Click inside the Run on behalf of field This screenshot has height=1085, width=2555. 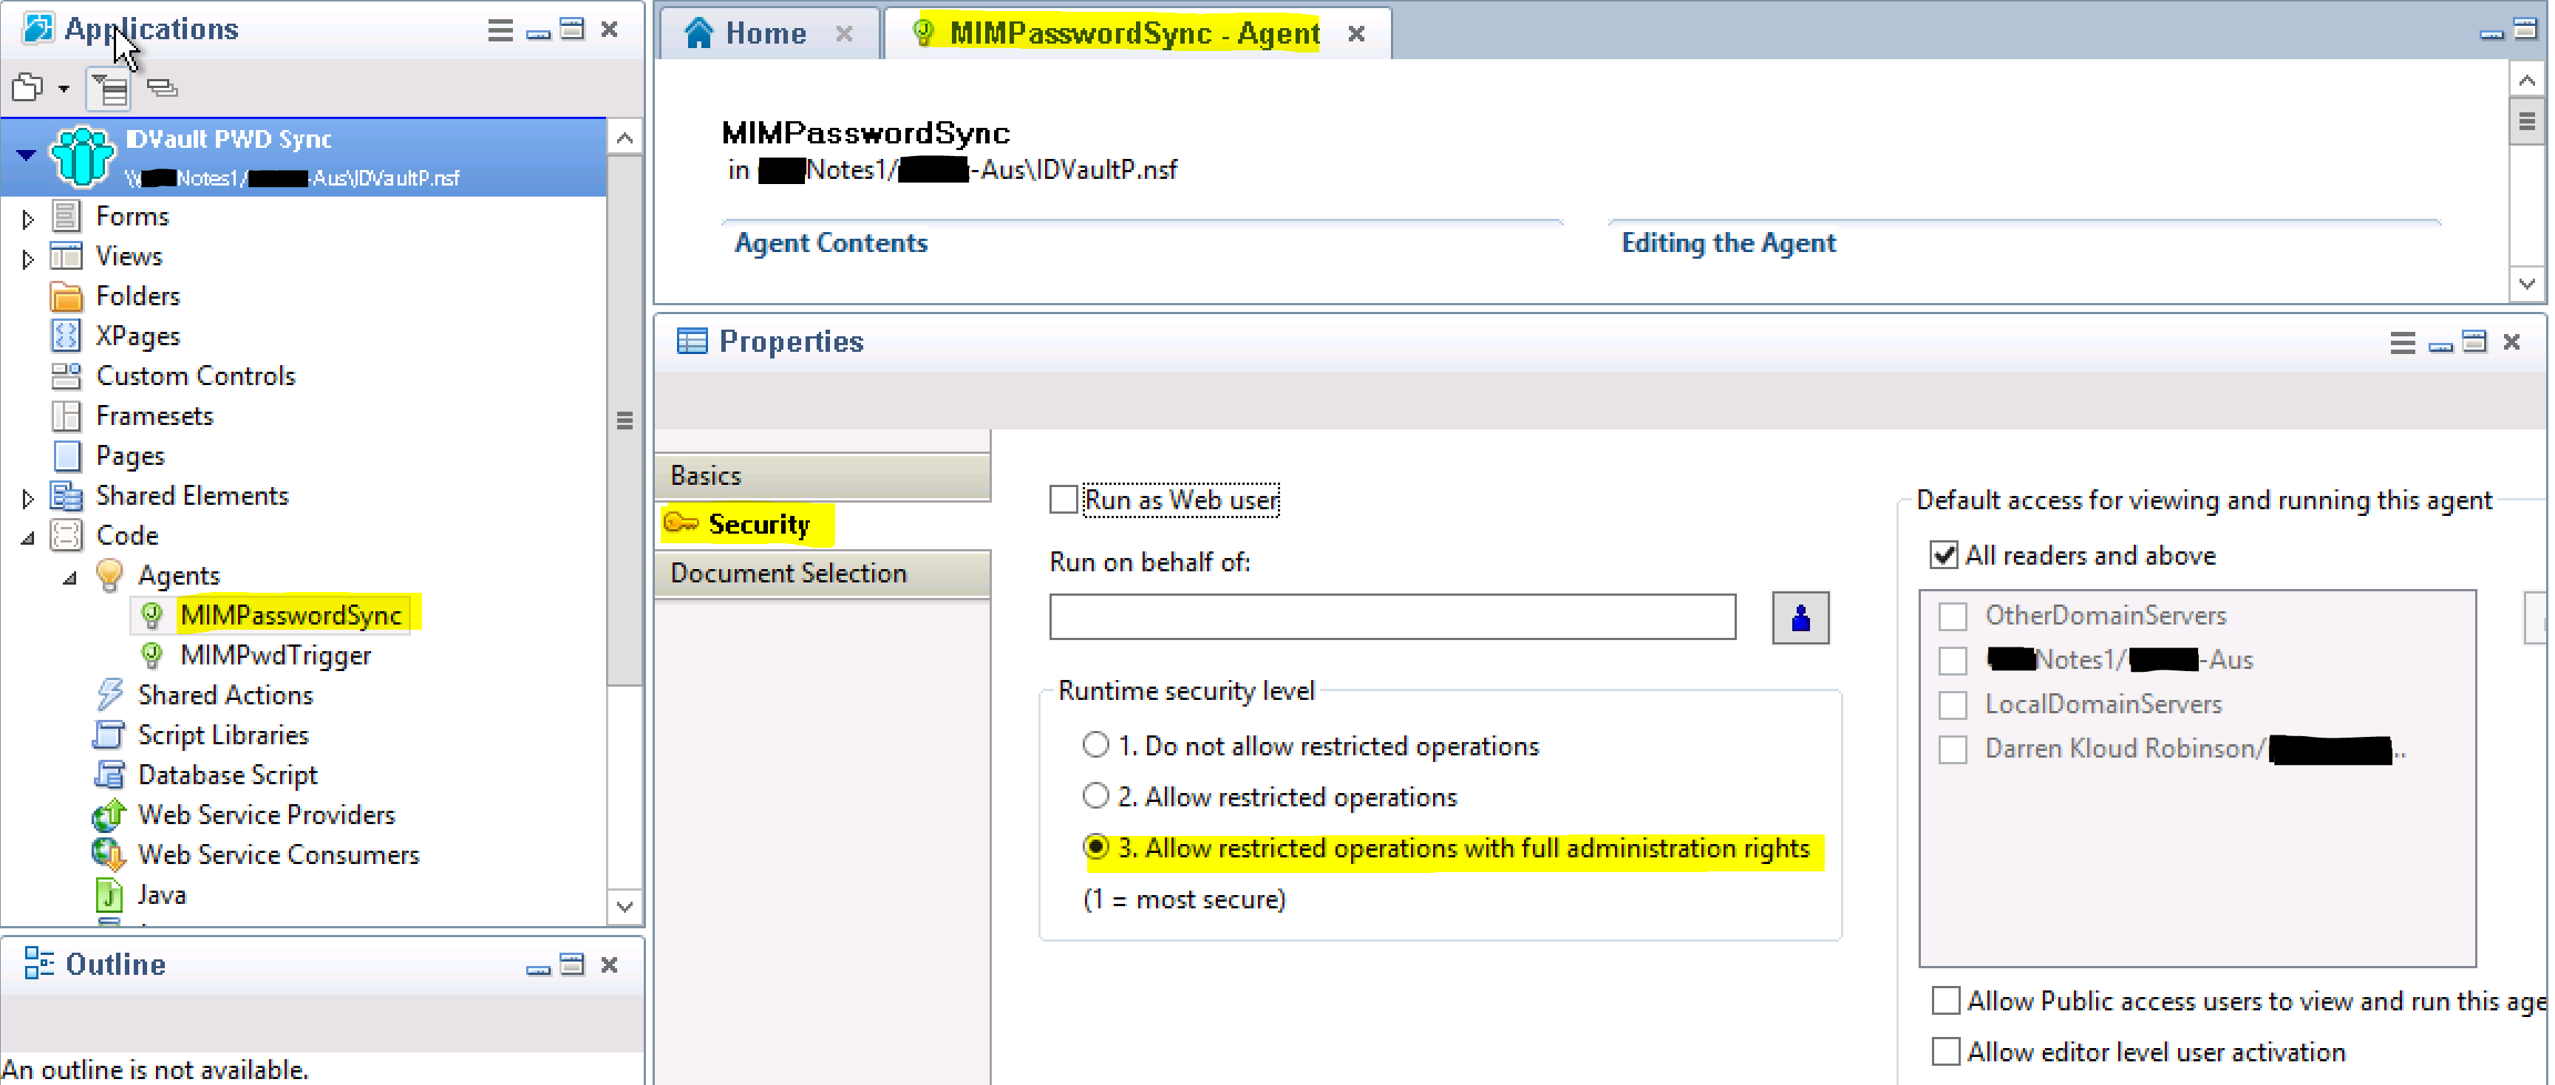tap(1389, 618)
